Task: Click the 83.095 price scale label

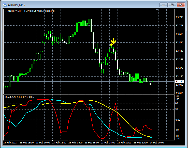Action: [180, 85]
